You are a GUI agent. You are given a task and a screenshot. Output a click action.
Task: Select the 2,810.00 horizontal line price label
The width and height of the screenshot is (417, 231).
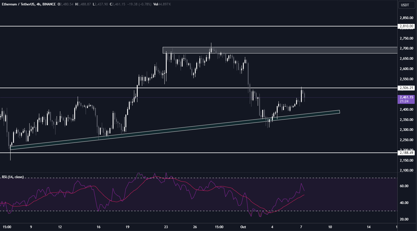tap(406, 26)
